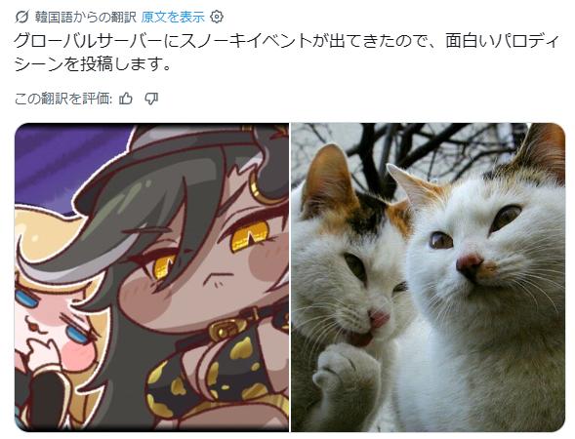Viewport: 575px width, 439px height.
Task: Show the original text via 原文を表示
Action: tap(173, 17)
